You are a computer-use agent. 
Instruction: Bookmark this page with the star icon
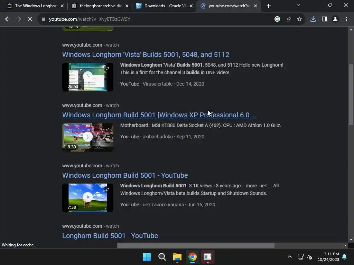coord(299,19)
